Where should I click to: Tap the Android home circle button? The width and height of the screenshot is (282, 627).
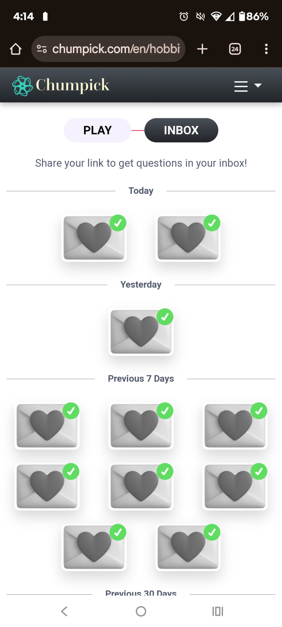[x=141, y=611]
